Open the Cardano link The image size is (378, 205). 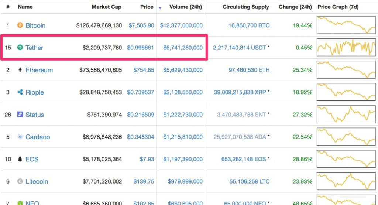click(x=38, y=137)
